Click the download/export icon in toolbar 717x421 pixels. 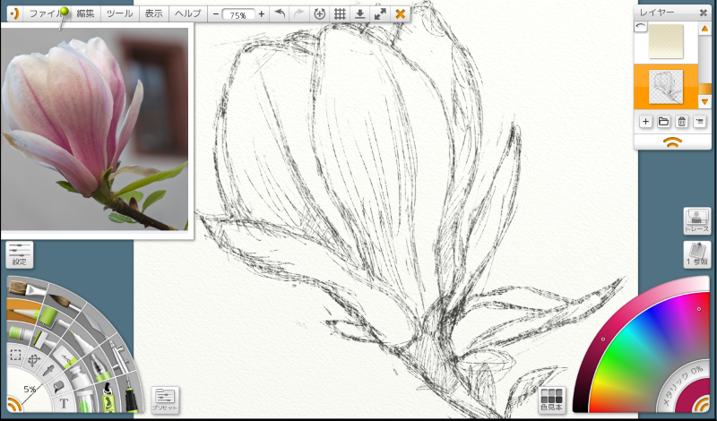[x=359, y=14]
